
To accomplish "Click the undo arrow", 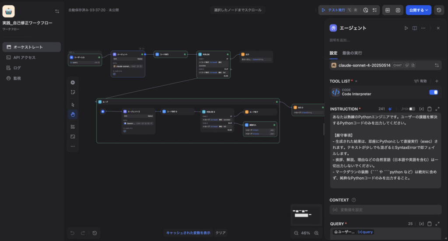I will point(72,233).
